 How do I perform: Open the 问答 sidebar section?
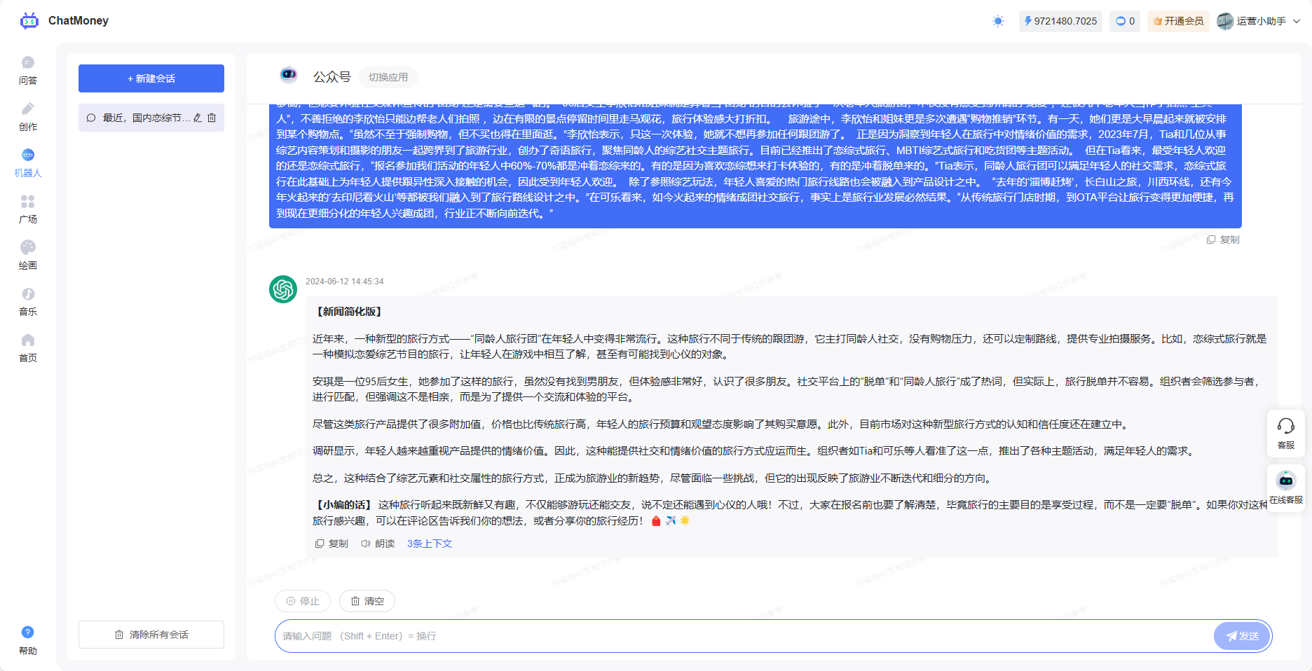click(x=28, y=71)
